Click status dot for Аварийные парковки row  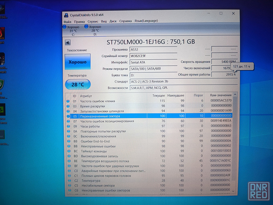[x=69, y=171]
